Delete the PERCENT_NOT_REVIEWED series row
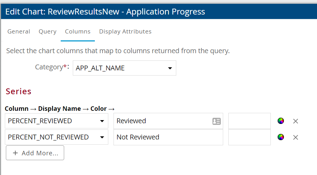The width and height of the screenshot is (317, 175). coord(296,137)
